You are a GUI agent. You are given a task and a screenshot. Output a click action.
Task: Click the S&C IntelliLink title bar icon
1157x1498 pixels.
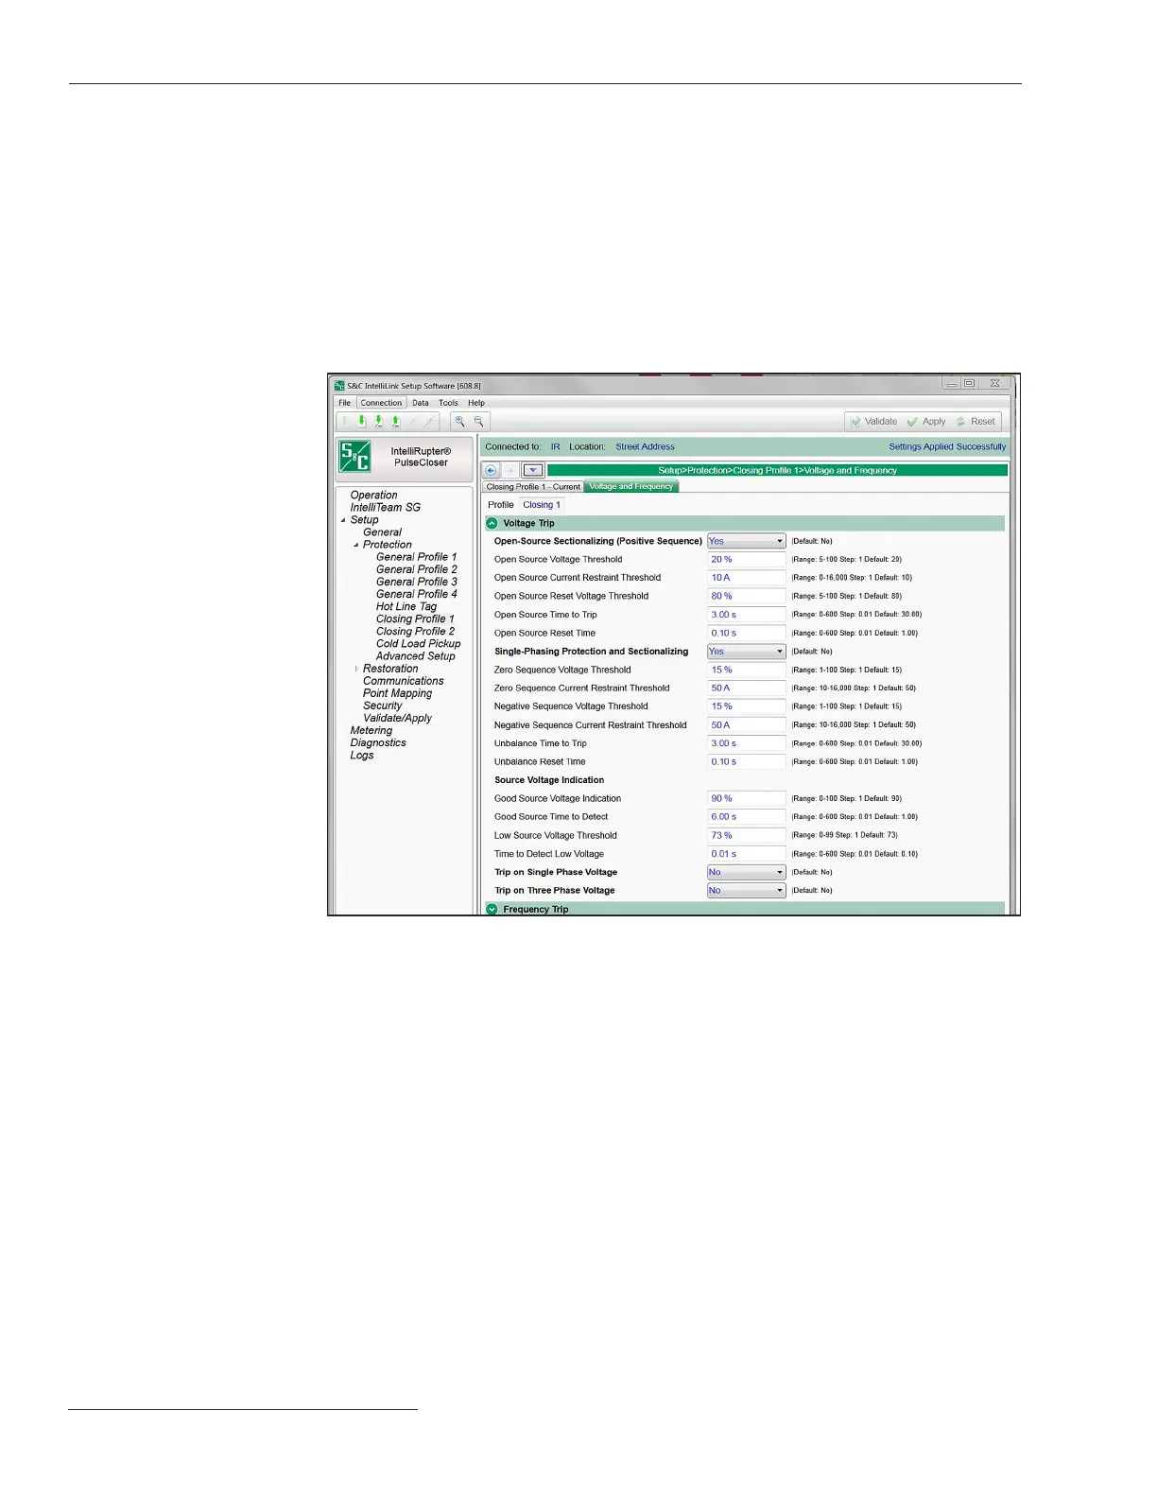tap(338, 385)
